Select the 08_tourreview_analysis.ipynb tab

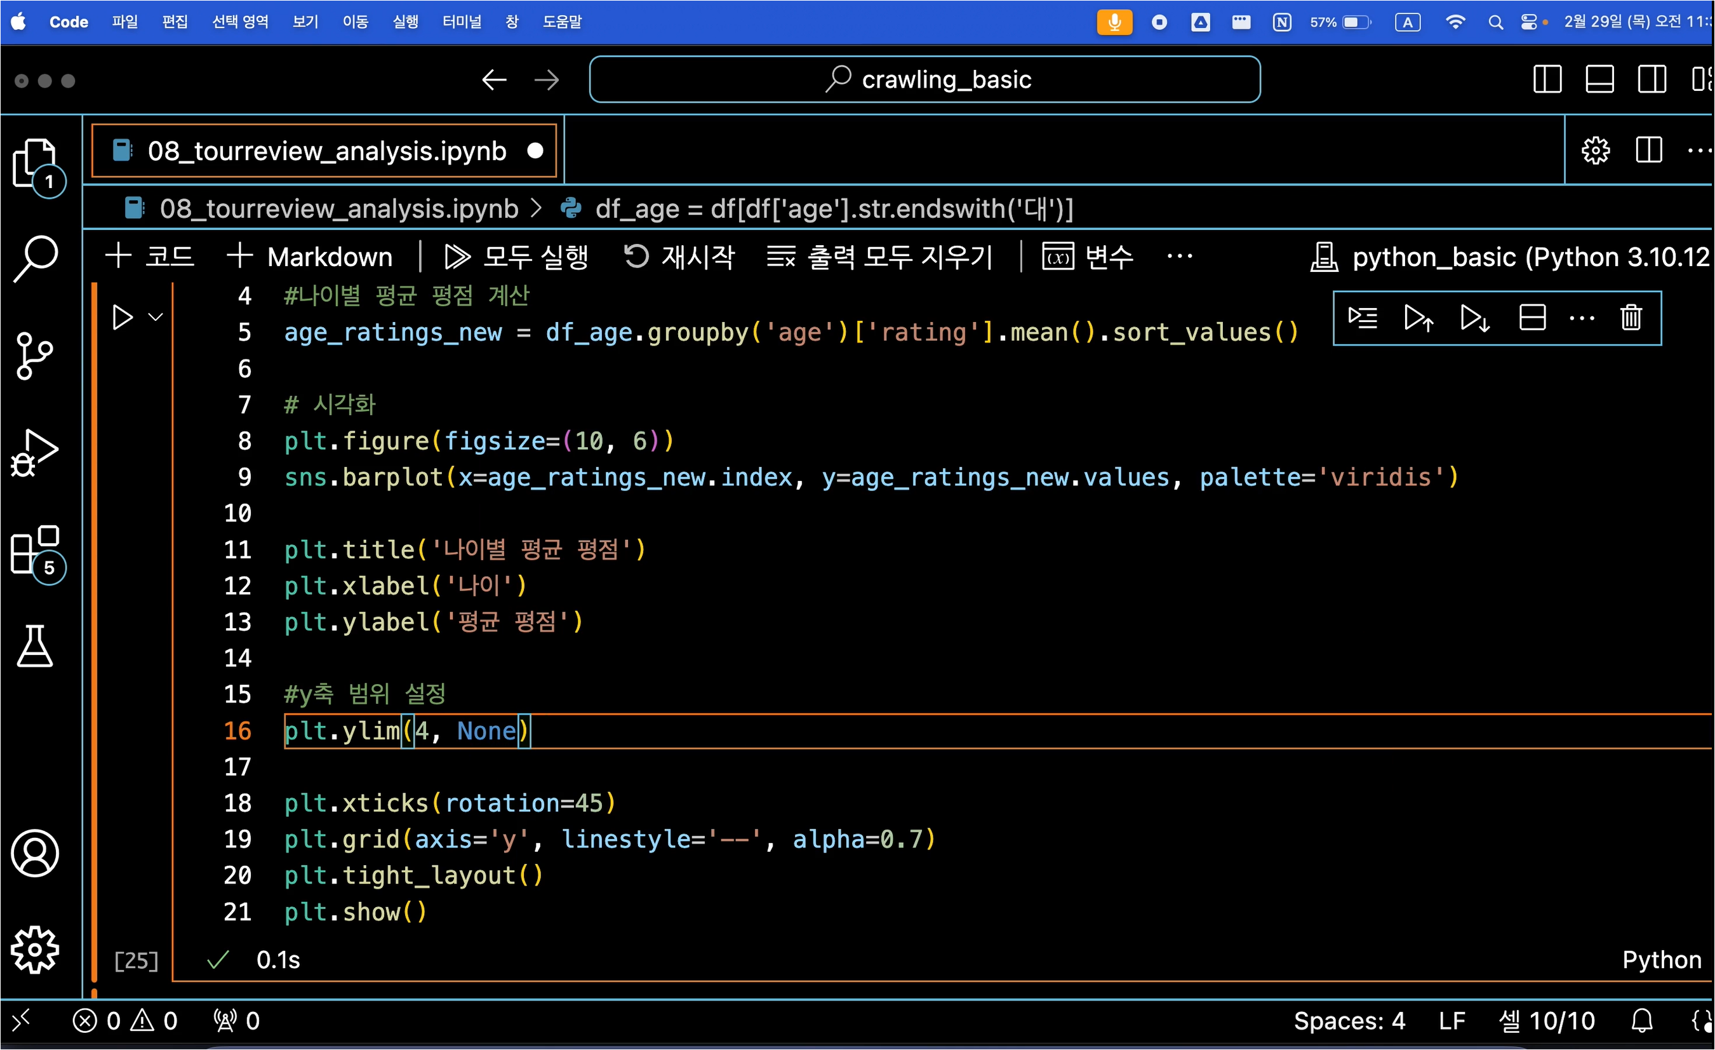point(326,151)
